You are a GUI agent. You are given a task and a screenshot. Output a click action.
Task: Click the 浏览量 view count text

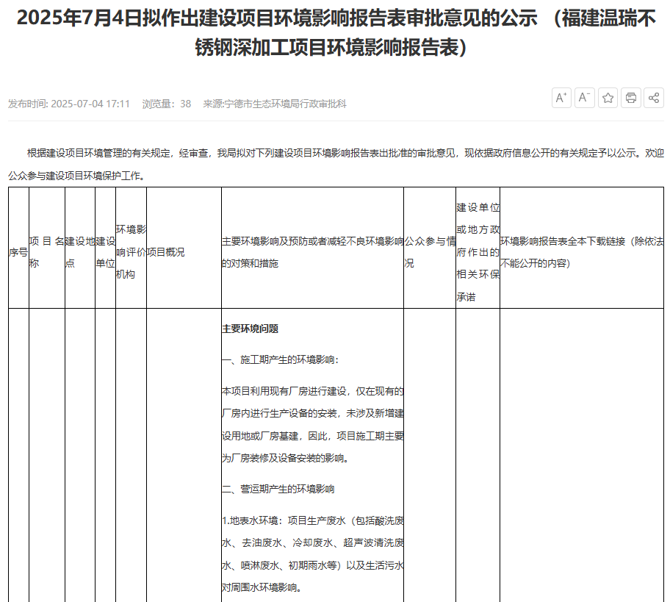pos(166,104)
